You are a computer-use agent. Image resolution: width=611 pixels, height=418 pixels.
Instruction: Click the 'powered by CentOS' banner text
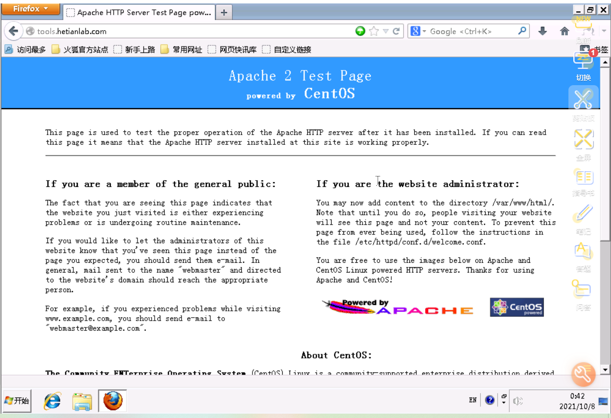pos(300,94)
